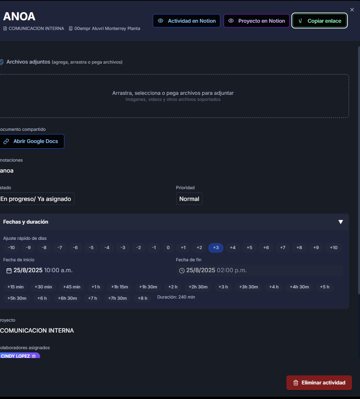Click the link icon in Abrir Google Docs
The height and width of the screenshot is (399, 360).
point(6,141)
